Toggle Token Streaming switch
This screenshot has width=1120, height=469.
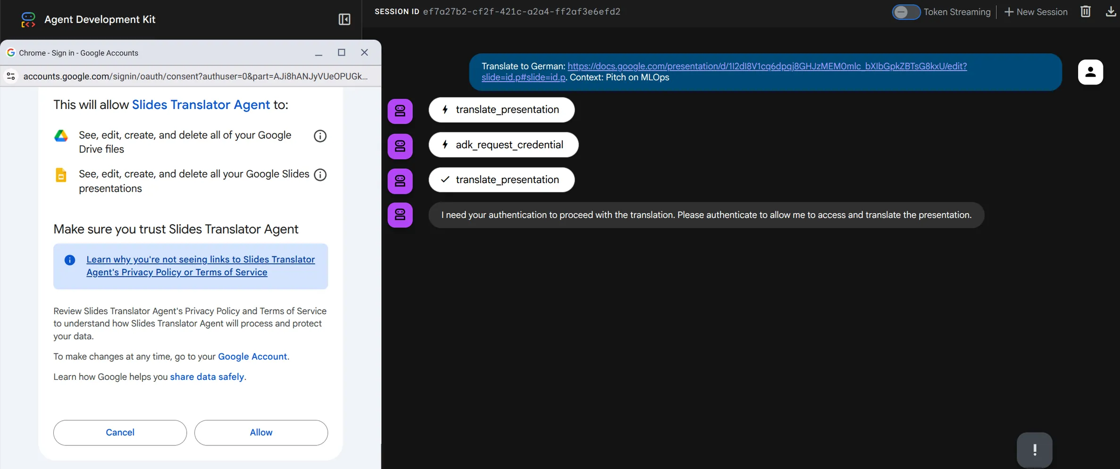906,12
